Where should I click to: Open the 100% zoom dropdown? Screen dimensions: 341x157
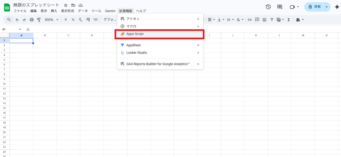(51, 20)
